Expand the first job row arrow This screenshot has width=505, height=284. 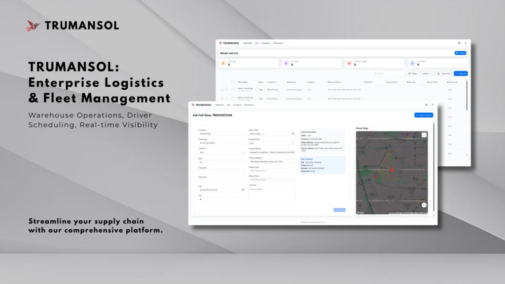tap(222, 90)
